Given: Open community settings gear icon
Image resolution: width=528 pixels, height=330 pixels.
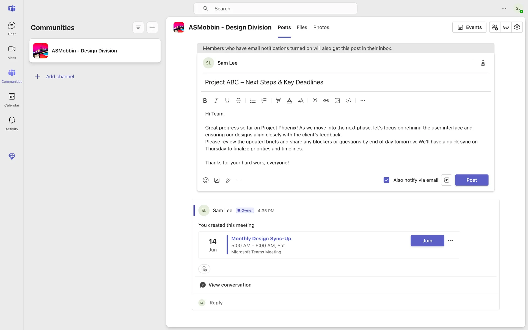Looking at the screenshot, I should click(517, 27).
